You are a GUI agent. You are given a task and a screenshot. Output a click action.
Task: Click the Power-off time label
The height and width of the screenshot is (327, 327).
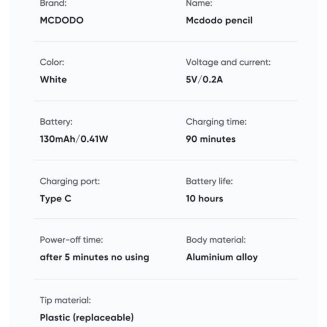[72, 240]
